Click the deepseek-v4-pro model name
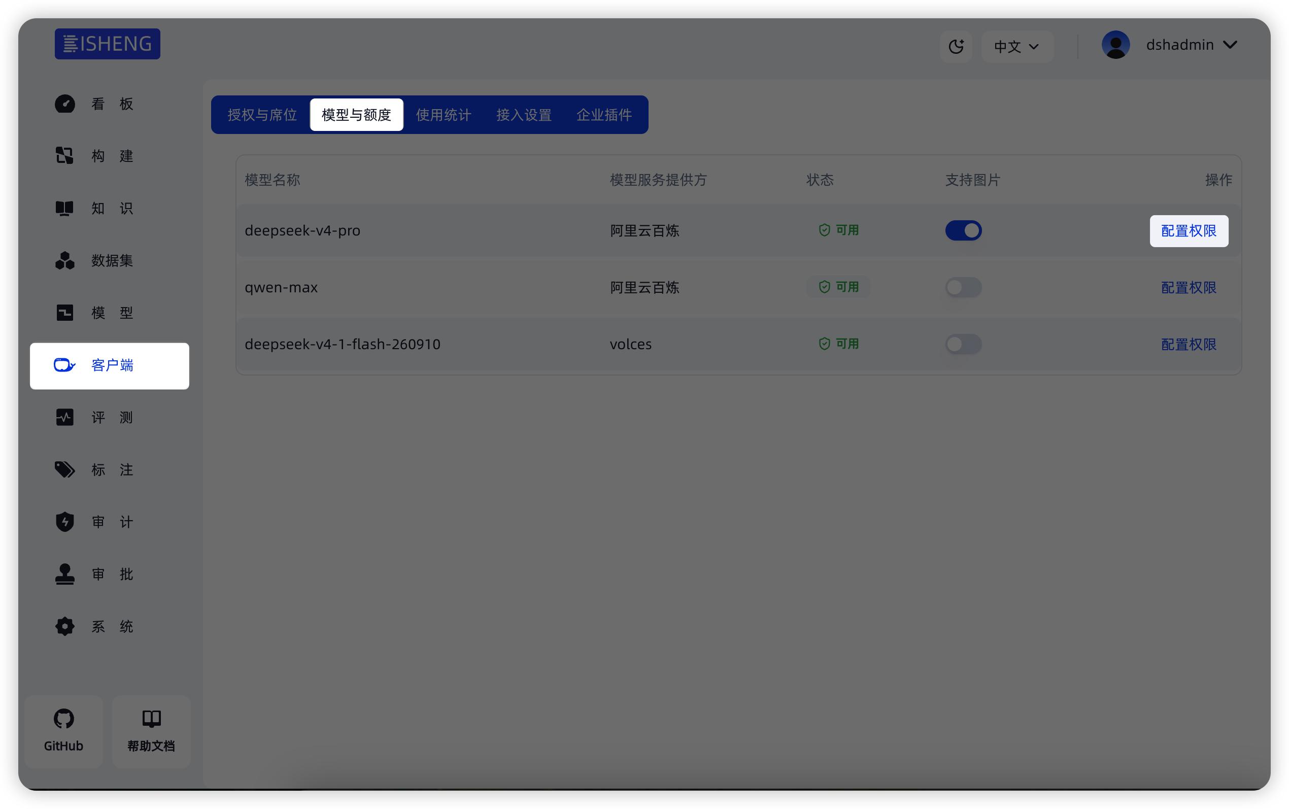The height and width of the screenshot is (809, 1289). click(x=303, y=231)
